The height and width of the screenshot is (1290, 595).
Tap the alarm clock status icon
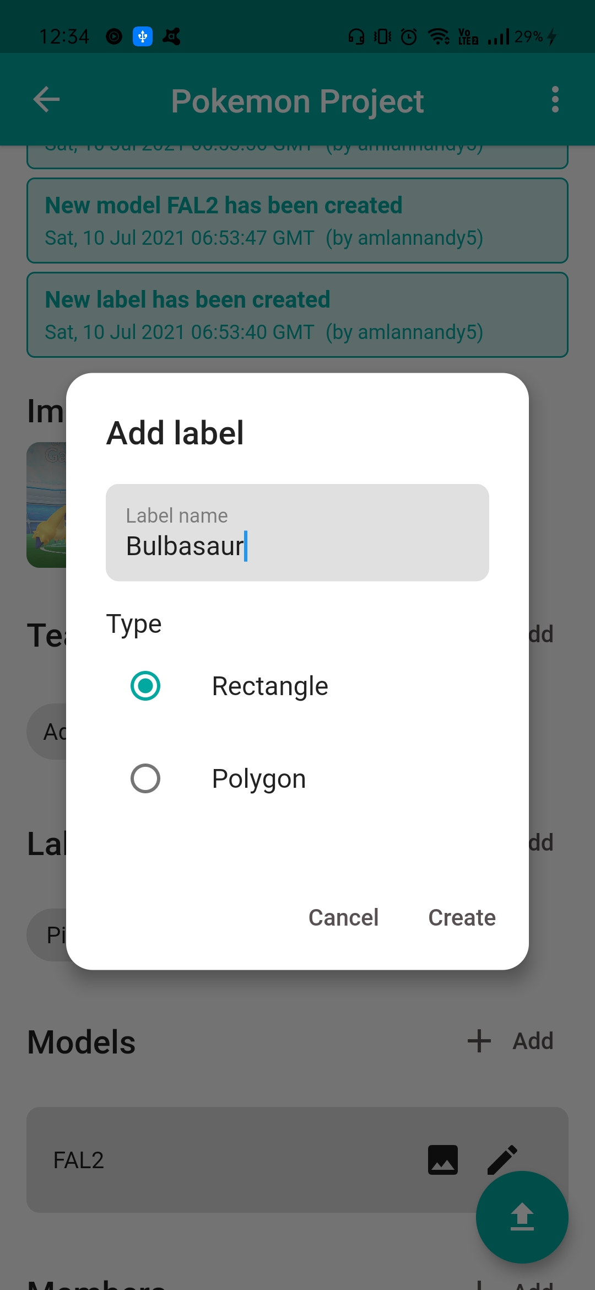(x=409, y=37)
